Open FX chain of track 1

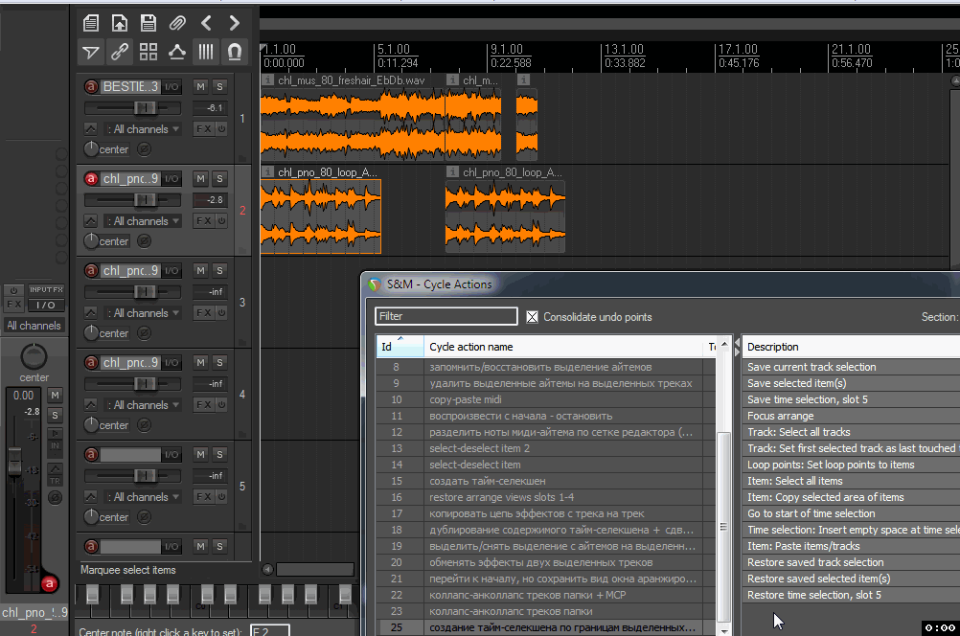pos(204,129)
